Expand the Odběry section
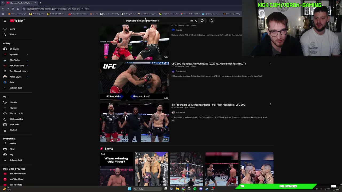342x192 pixels. tap(8, 43)
